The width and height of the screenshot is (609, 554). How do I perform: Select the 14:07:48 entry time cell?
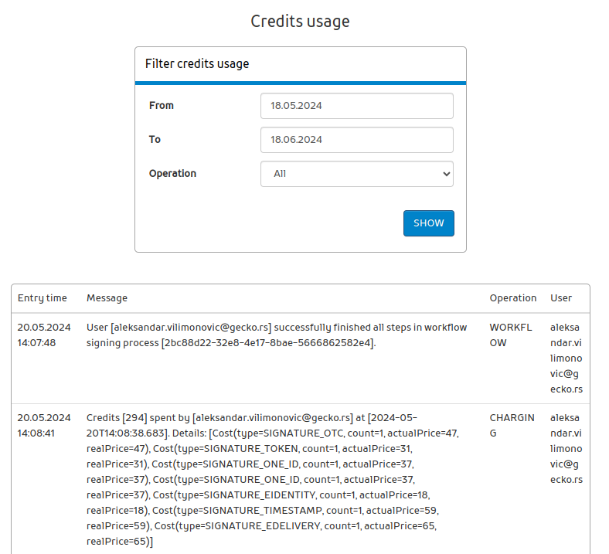[x=44, y=335]
